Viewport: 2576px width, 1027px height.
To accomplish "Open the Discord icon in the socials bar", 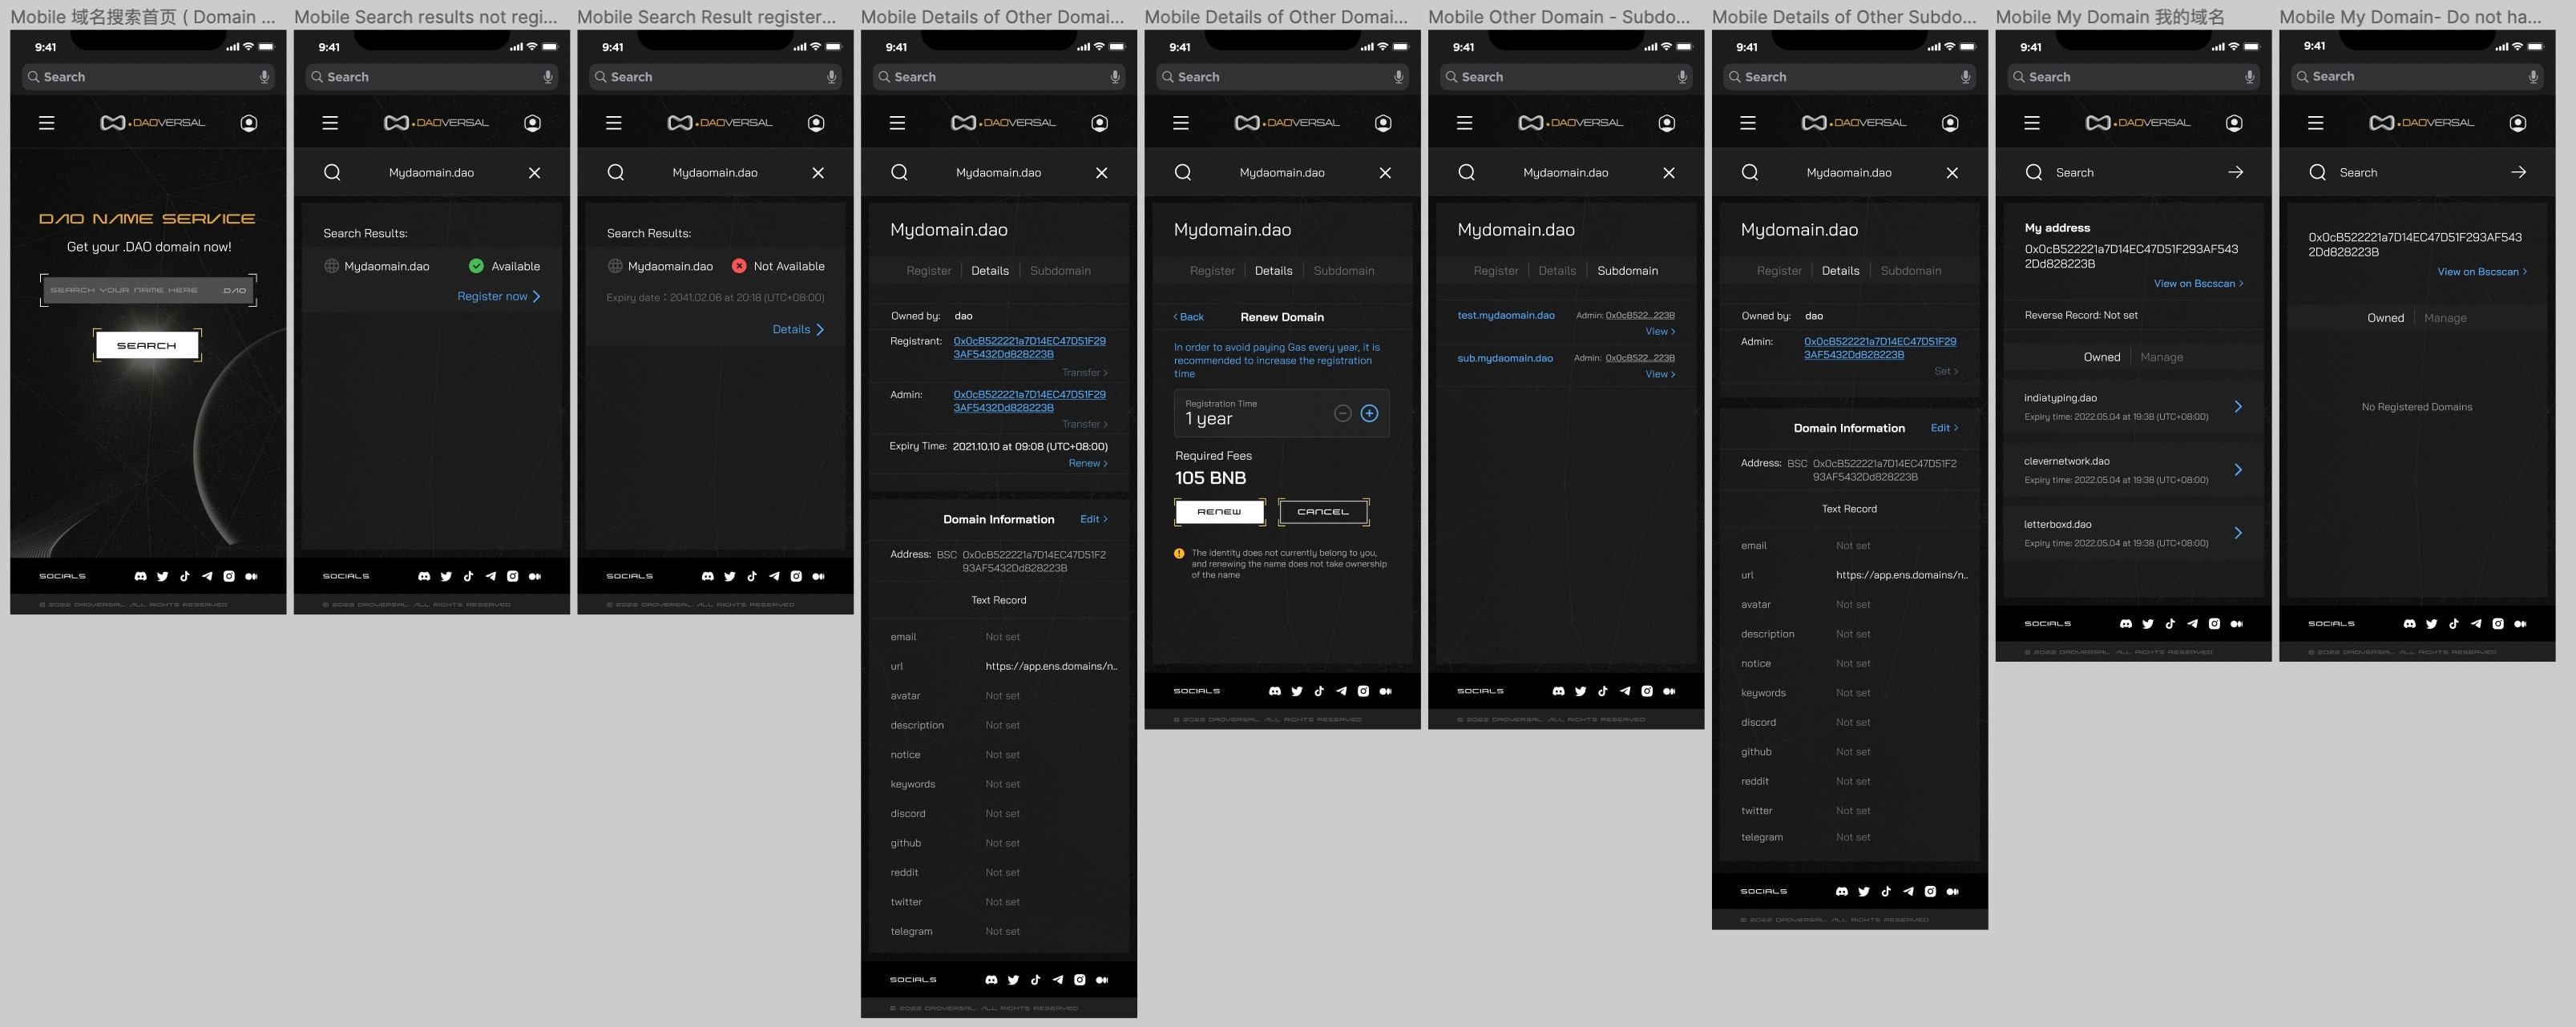I will pos(140,575).
